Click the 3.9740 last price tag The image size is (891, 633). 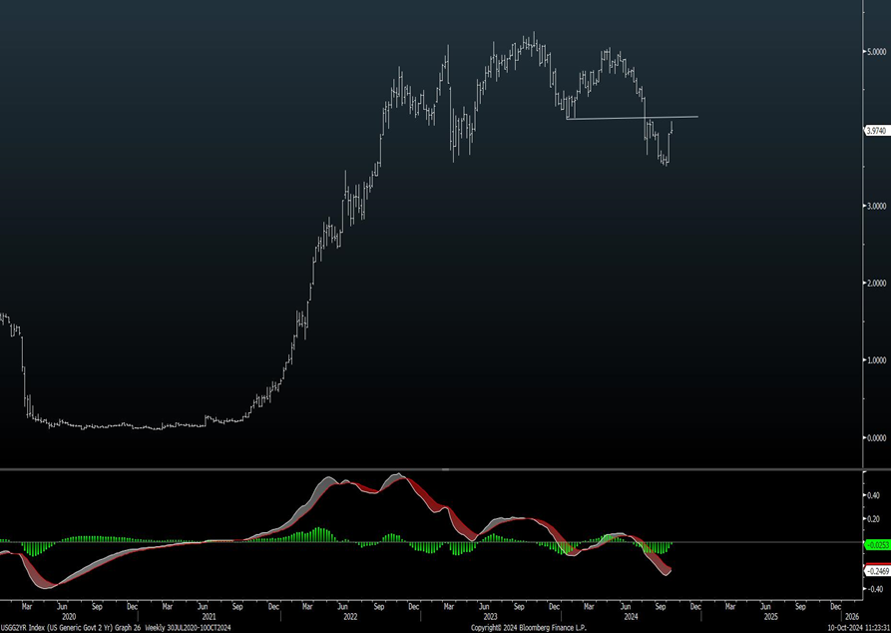point(876,131)
